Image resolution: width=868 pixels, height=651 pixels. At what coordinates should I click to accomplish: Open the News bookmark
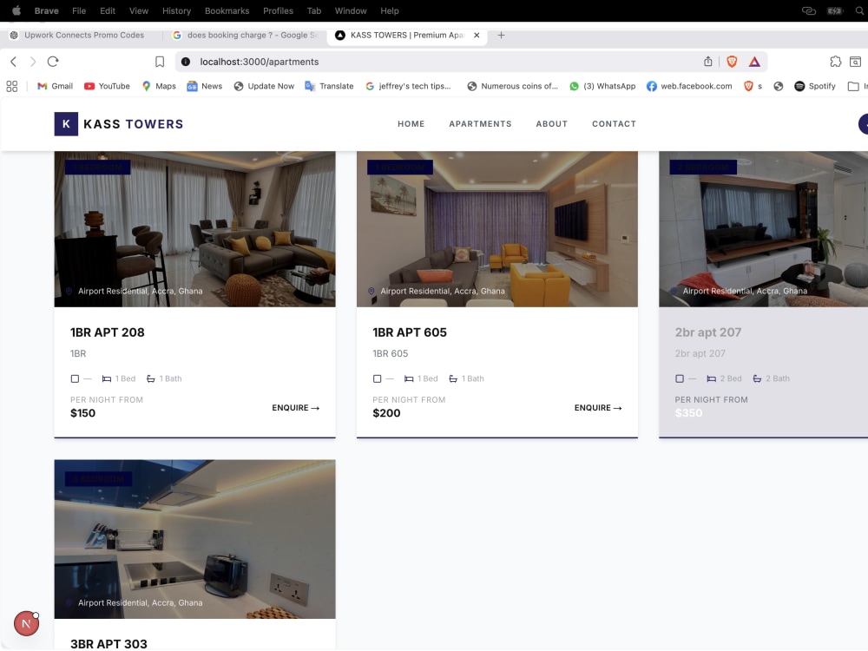pyautogui.click(x=204, y=86)
